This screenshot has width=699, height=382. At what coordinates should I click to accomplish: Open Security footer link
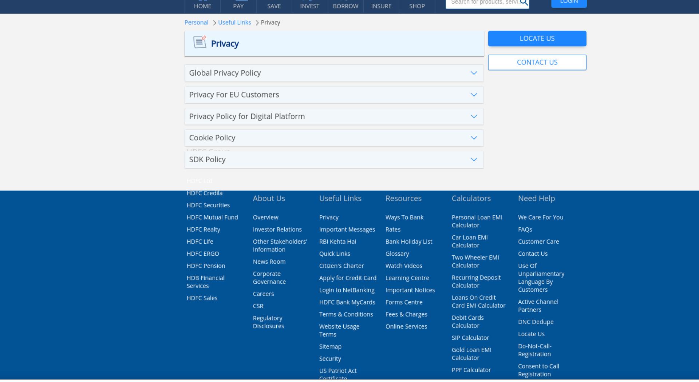pyautogui.click(x=330, y=359)
